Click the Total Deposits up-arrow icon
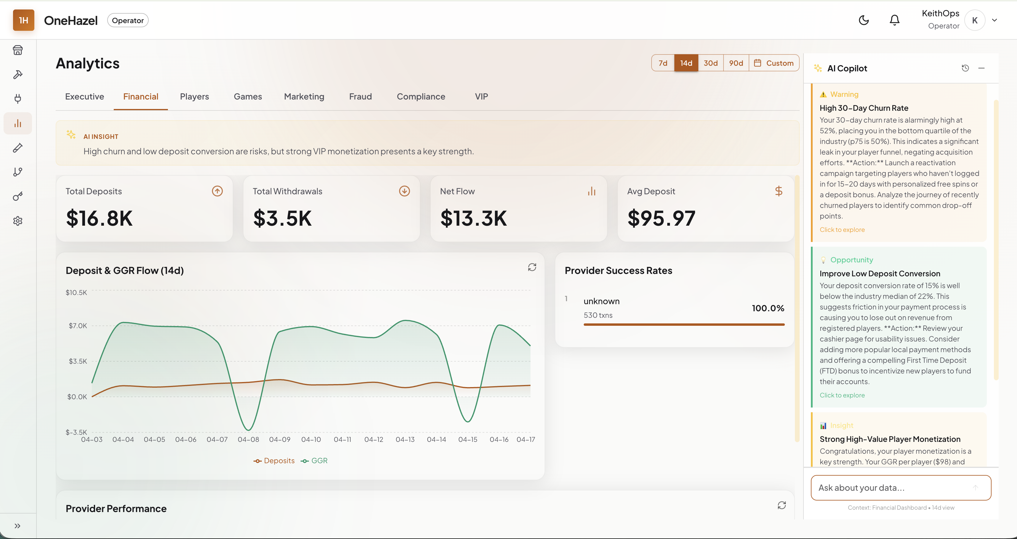 [x=217, y=191]
